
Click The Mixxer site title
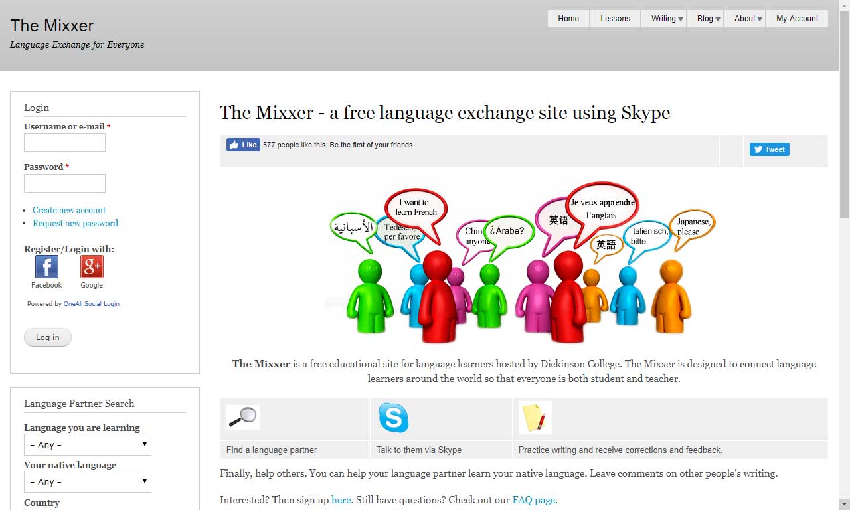click(52, 26)
